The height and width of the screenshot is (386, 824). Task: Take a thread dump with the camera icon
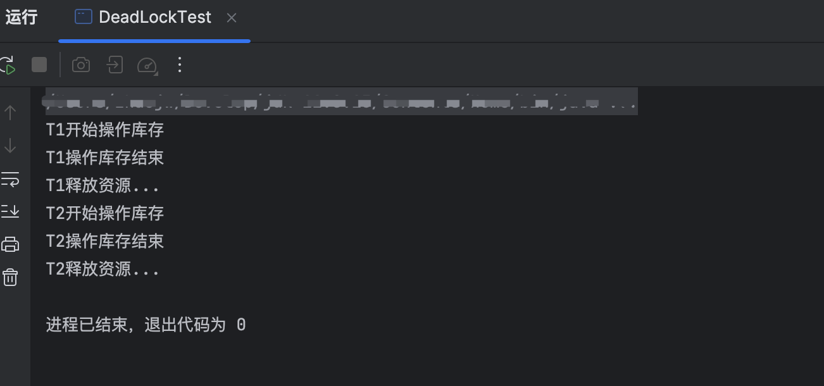click(x=81, y=65)
